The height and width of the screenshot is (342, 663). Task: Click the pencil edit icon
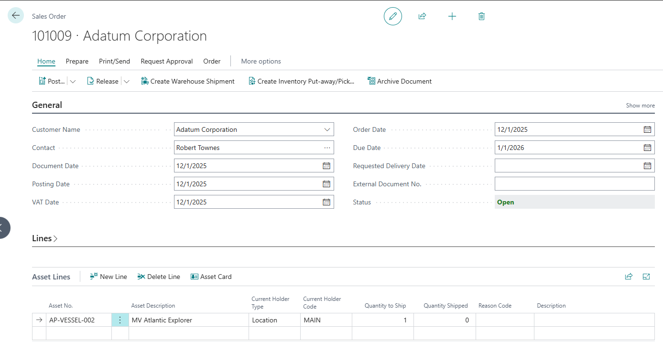coord(393,16)
